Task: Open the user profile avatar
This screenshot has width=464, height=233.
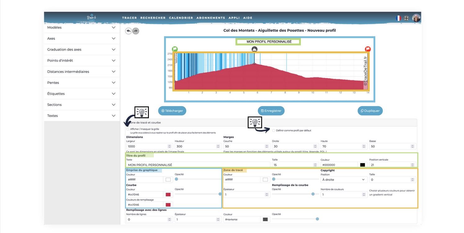Action: [x=416, y=18]
